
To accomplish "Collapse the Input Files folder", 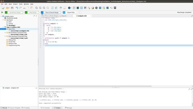I will click(x=5, y=29).
